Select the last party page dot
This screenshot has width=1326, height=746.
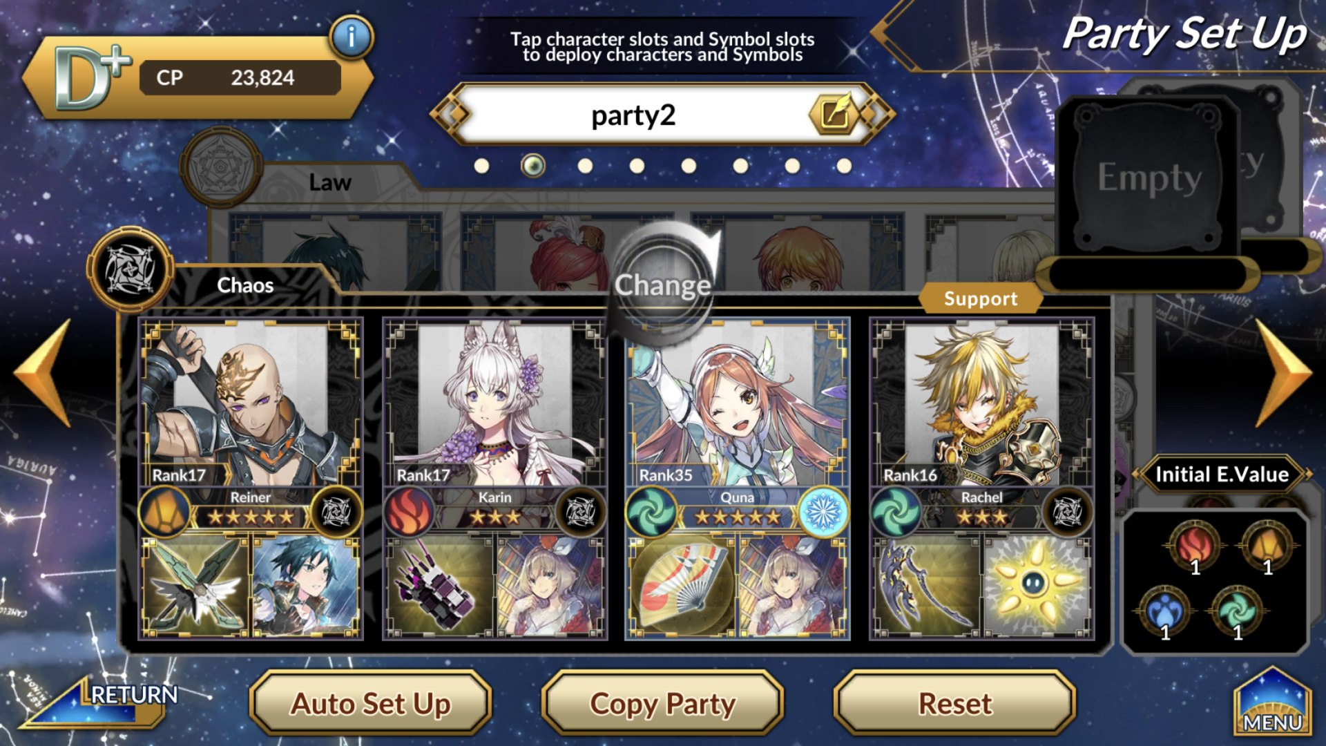[844, 166]
